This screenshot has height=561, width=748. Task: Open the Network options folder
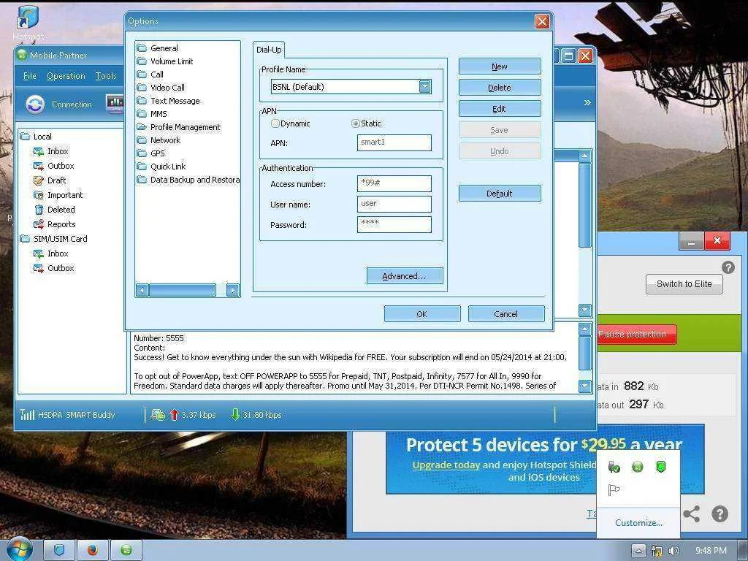(165, 140)
